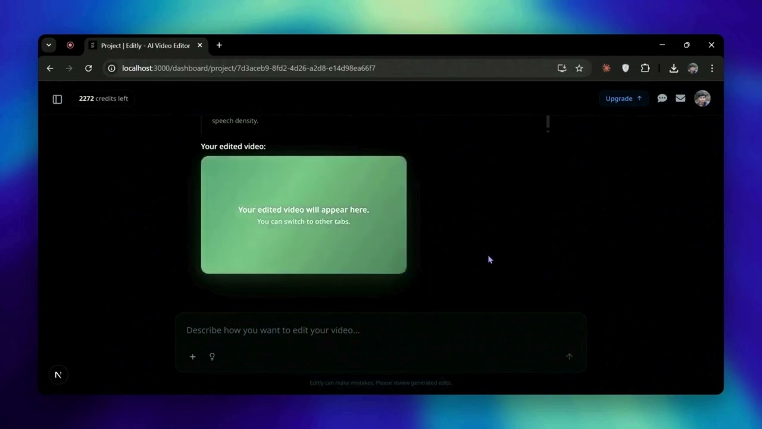Click the chat scrollbar thumb

548,123
